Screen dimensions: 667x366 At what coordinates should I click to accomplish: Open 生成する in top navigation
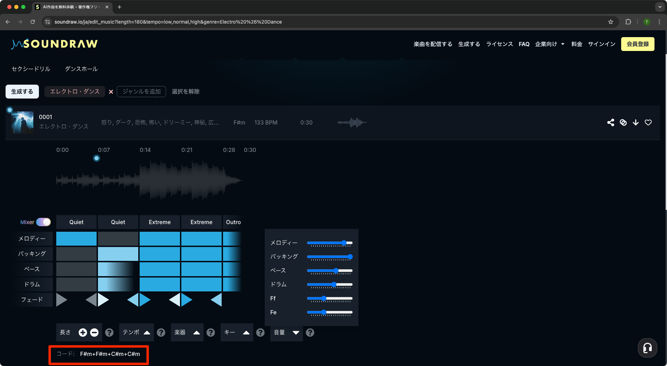click(x=469, y=44)
